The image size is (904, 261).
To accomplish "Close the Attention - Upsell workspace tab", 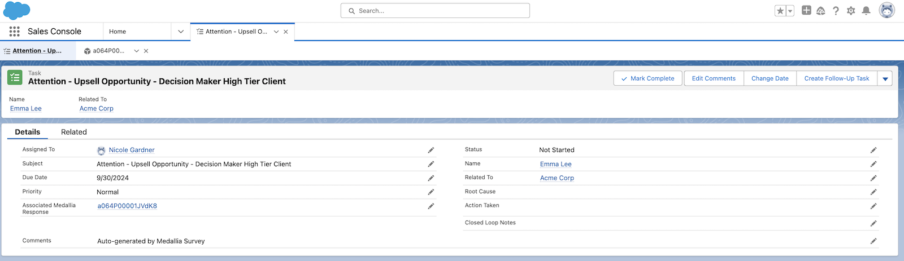I will [286, 32].
